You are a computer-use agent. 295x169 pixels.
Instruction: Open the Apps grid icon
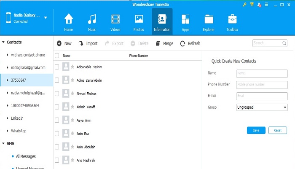click(x=185, y=19)
